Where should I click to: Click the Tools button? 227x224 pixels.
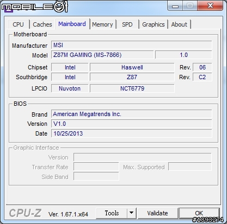coord(112,213)
